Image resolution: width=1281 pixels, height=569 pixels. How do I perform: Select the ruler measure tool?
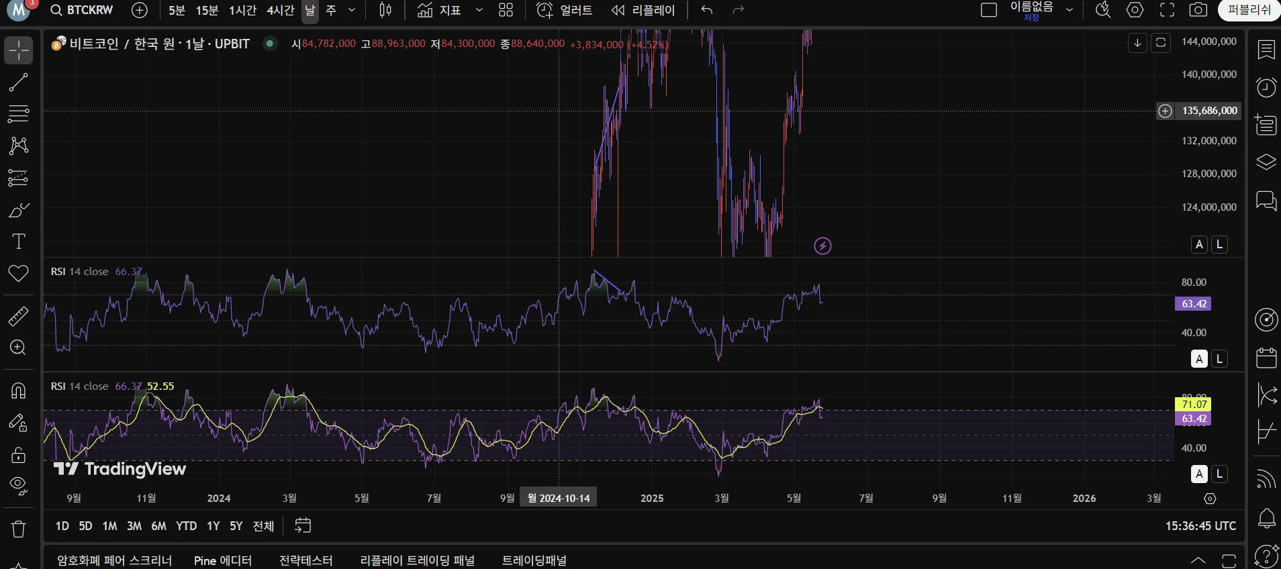tap(18, 315)
